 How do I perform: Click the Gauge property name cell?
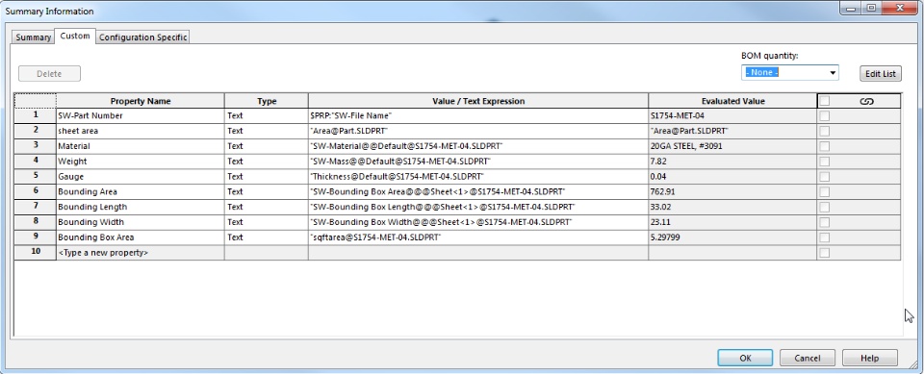tap(141, 177)
